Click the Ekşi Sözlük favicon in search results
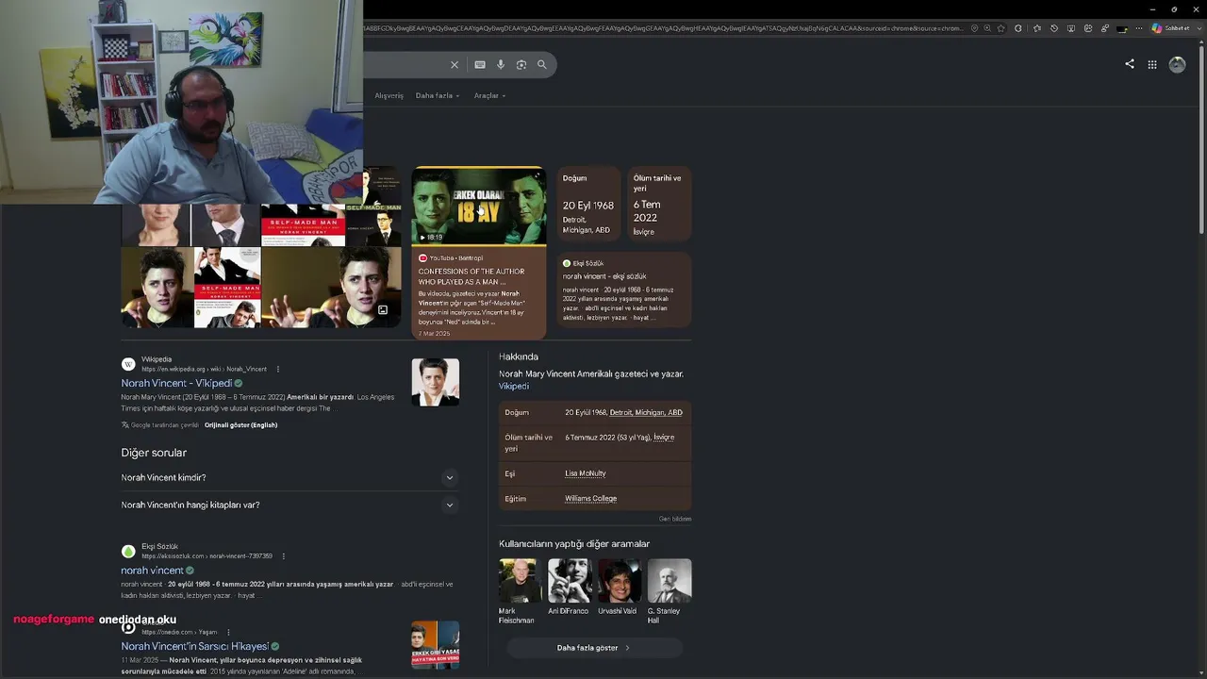 pos(128,552)
